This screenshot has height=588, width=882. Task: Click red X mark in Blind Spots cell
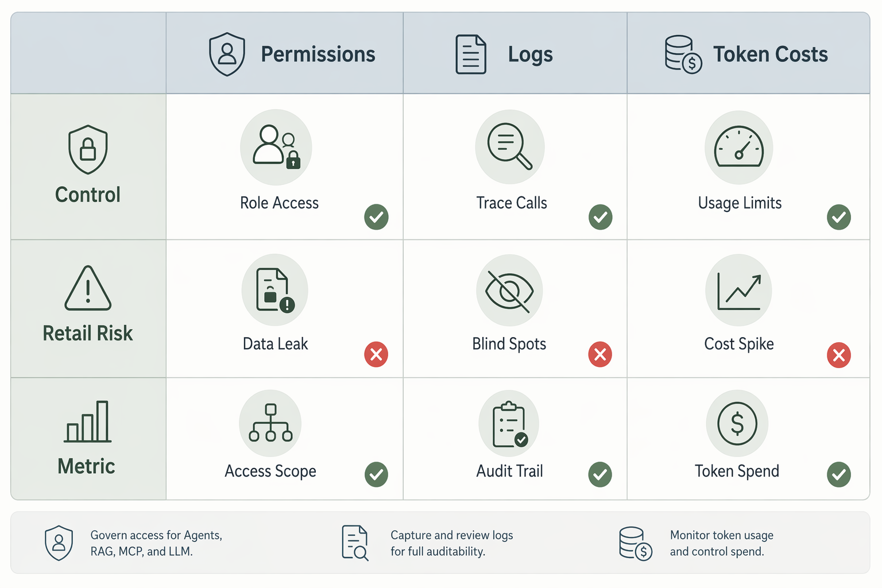tap(601, 355)
